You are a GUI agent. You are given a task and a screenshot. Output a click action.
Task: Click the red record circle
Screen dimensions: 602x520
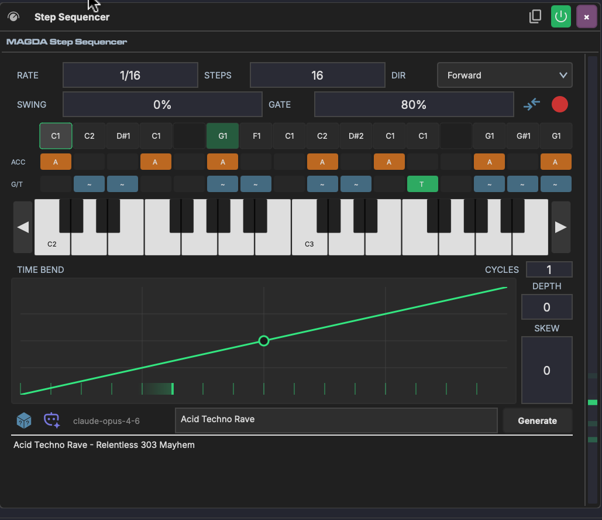(559, 104)
